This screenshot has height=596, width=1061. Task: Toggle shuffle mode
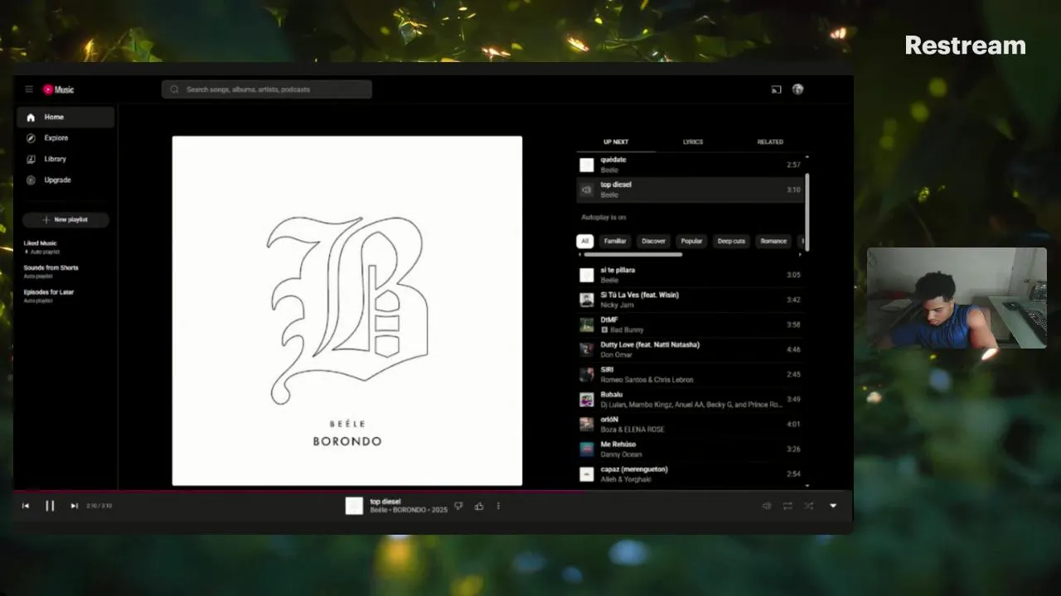tap(808, 506)
